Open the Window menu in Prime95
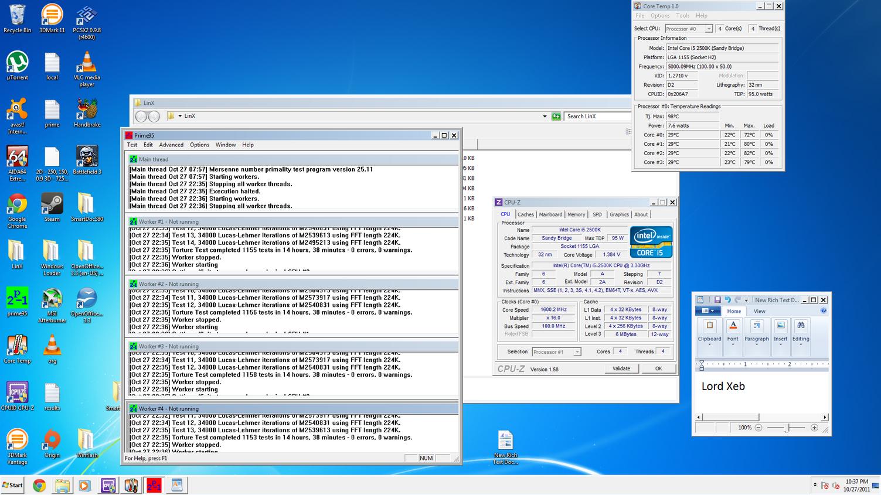 226,145
